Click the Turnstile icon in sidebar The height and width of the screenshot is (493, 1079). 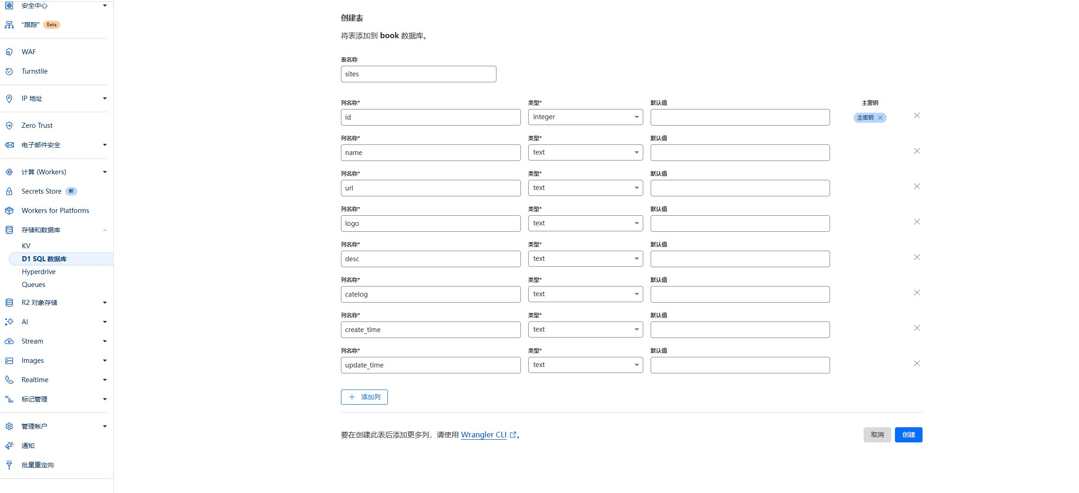click(9, 71)
